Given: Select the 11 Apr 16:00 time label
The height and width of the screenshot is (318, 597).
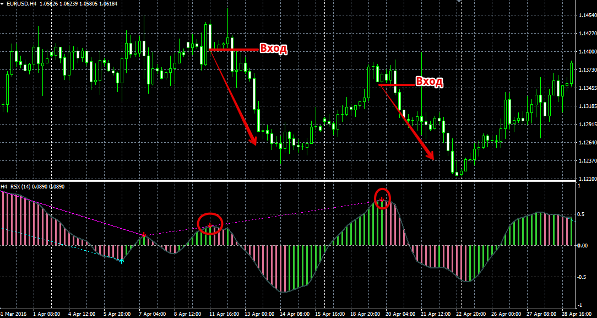Looking at the screenshot, I should click(222, 314).
